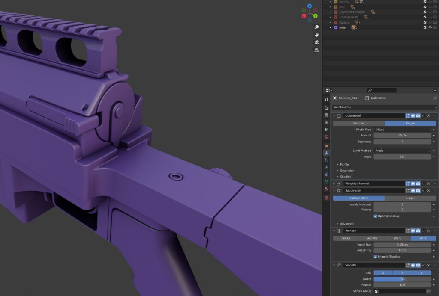Select Simple subdivision type

click(x=410, y=198)
